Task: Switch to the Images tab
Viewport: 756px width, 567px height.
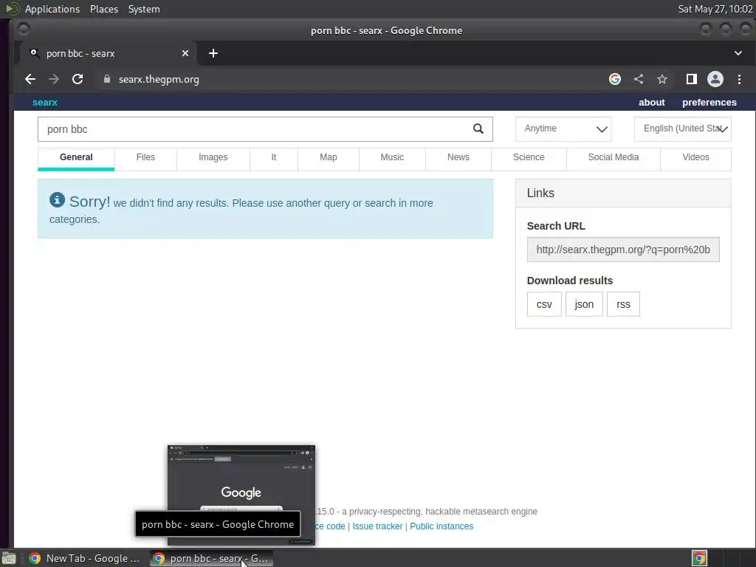Action: pyautogui.click(x=213, y=158)
